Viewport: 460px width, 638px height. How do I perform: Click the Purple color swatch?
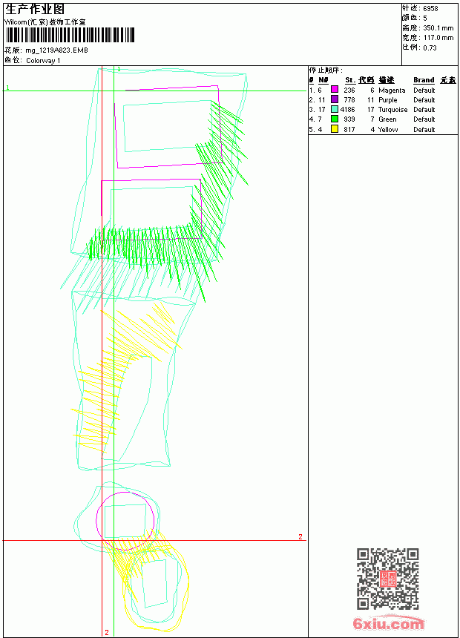click(334, 99)
